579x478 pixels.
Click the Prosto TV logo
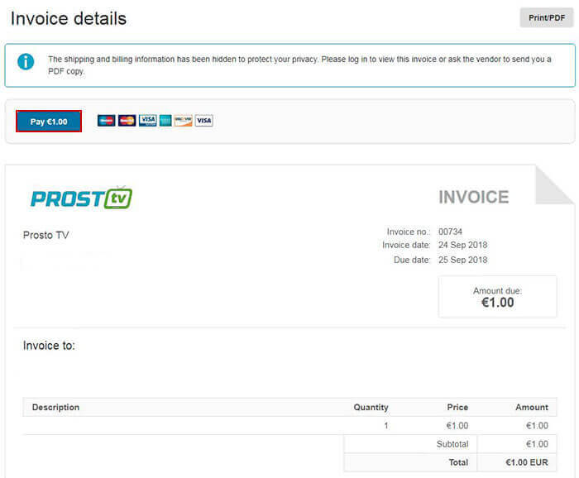click(81, 198)
